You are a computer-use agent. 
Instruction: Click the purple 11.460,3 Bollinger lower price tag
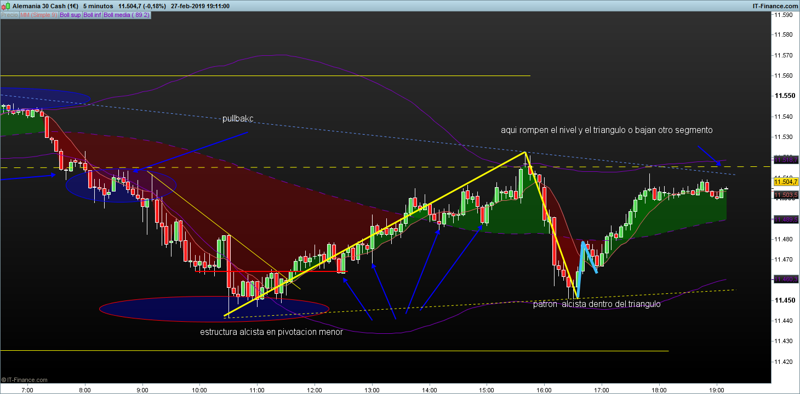click(785, 279)
